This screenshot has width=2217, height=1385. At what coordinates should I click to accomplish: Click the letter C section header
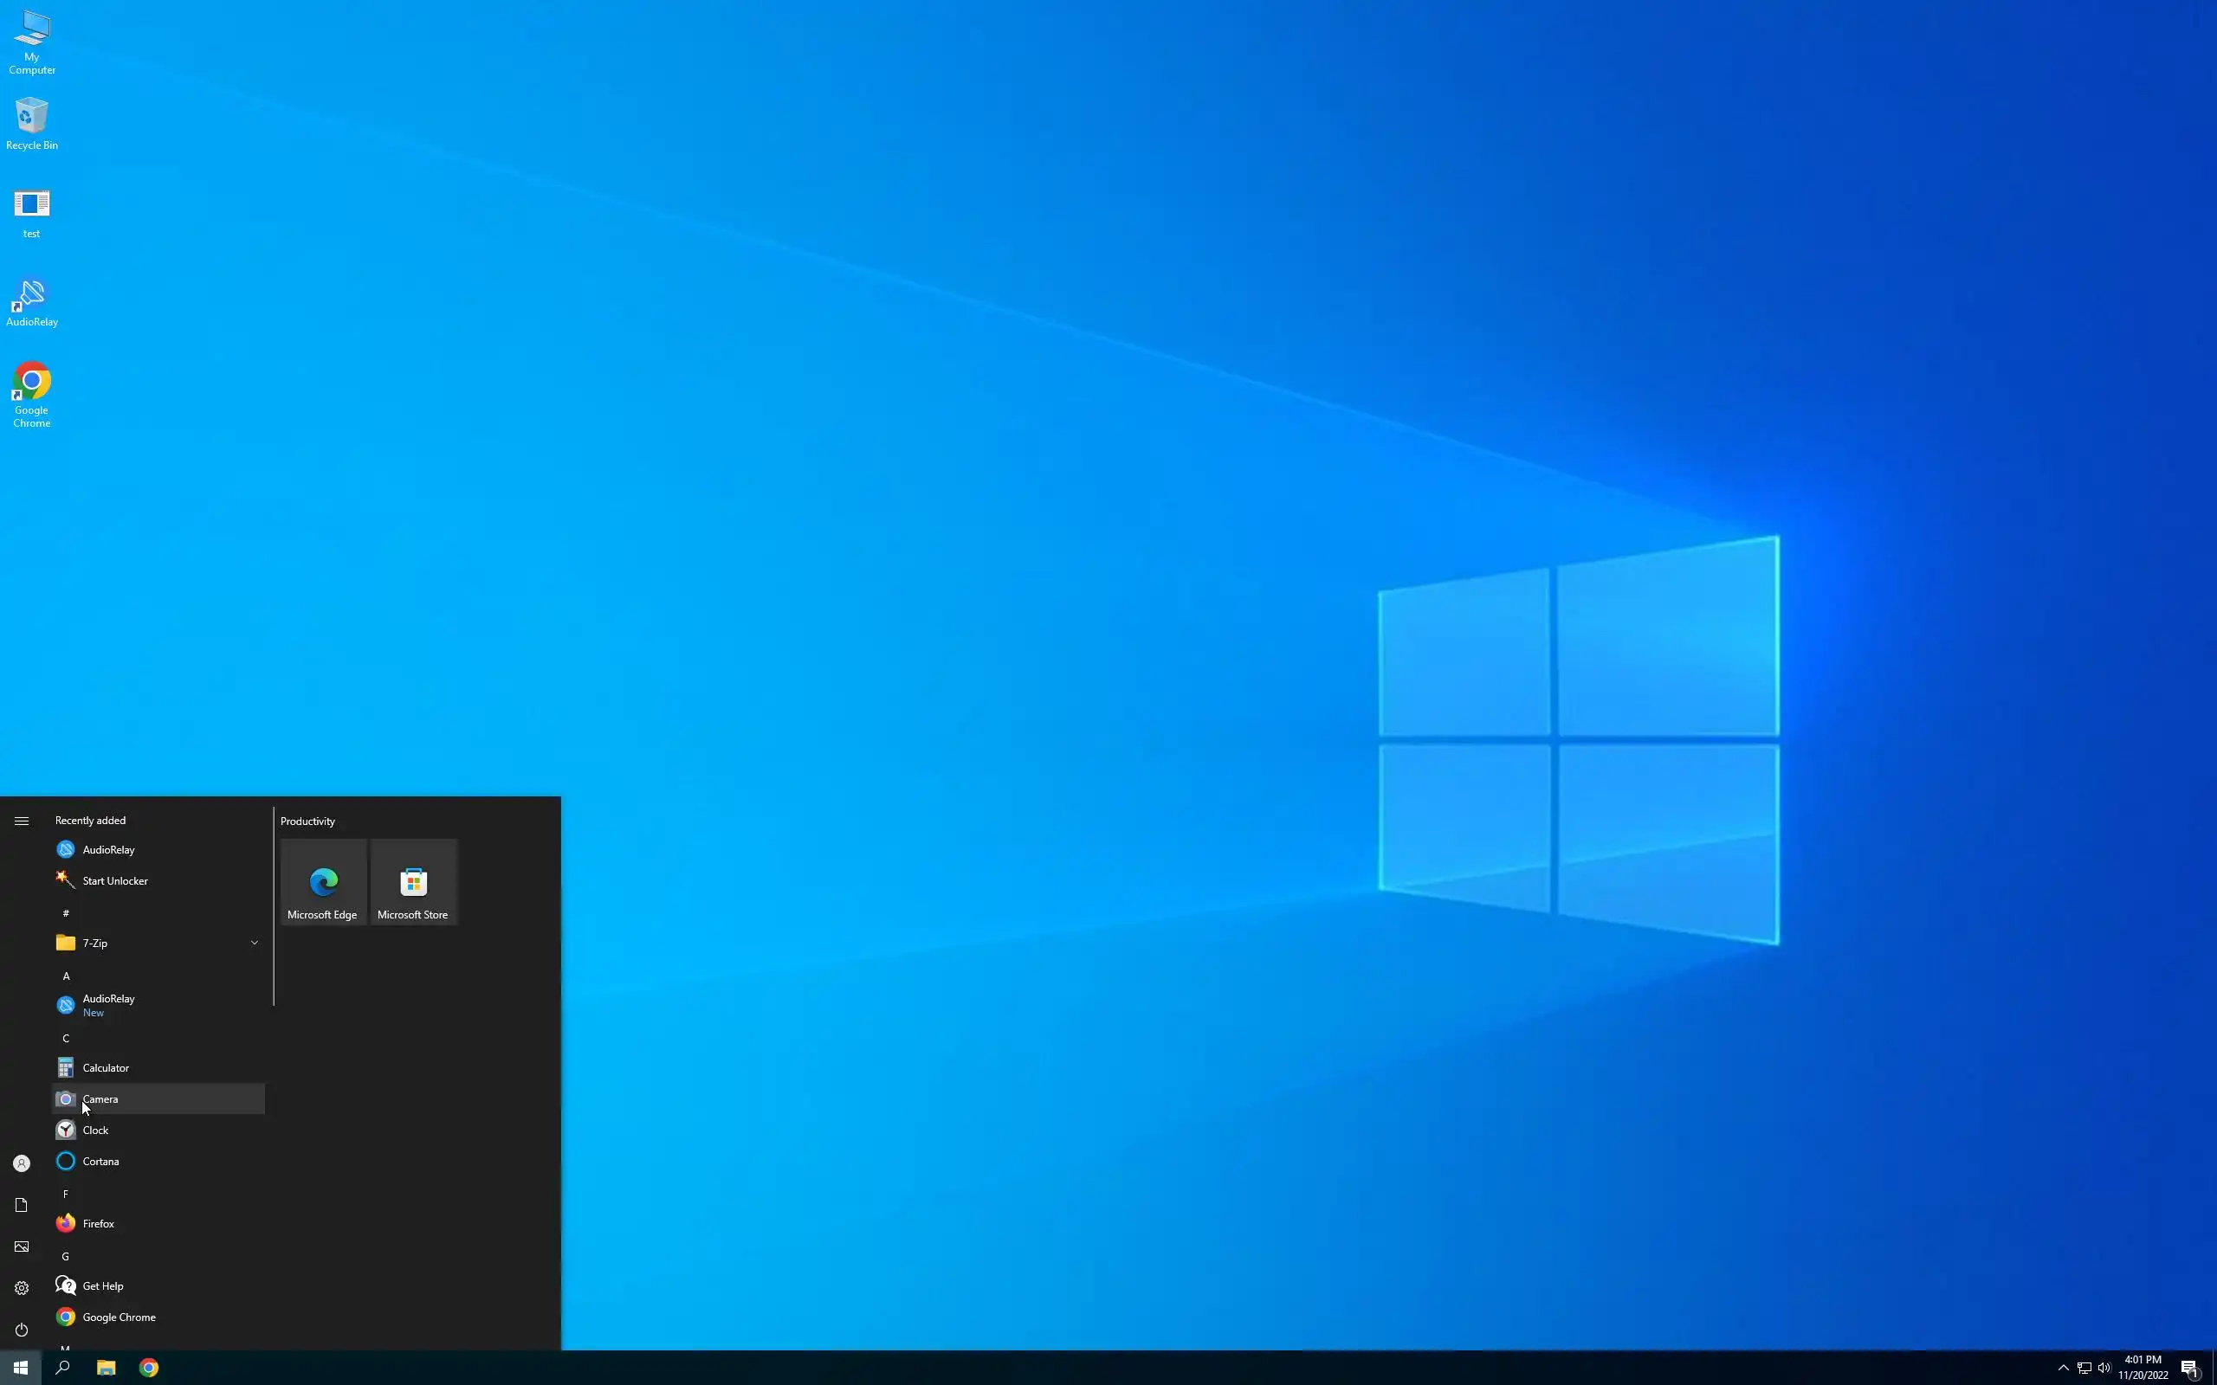66,1039
